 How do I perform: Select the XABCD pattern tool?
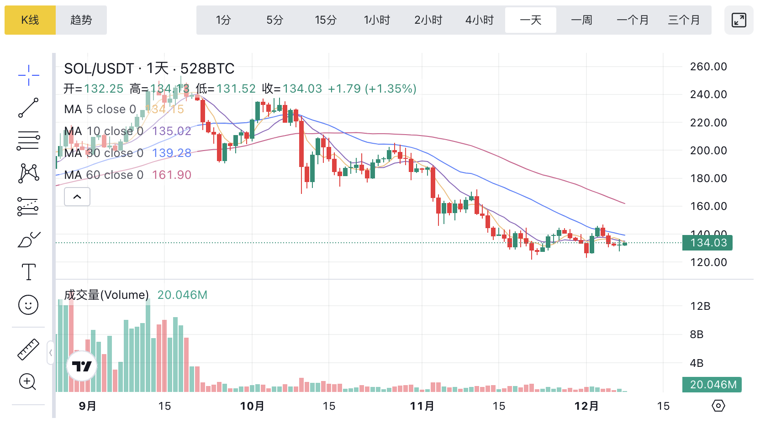coord(28,173)
